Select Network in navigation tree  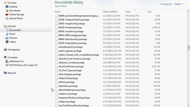[12, 73]
